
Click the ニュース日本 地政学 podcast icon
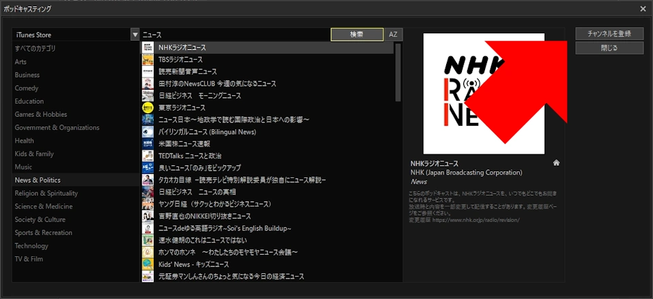pos(148,120)
